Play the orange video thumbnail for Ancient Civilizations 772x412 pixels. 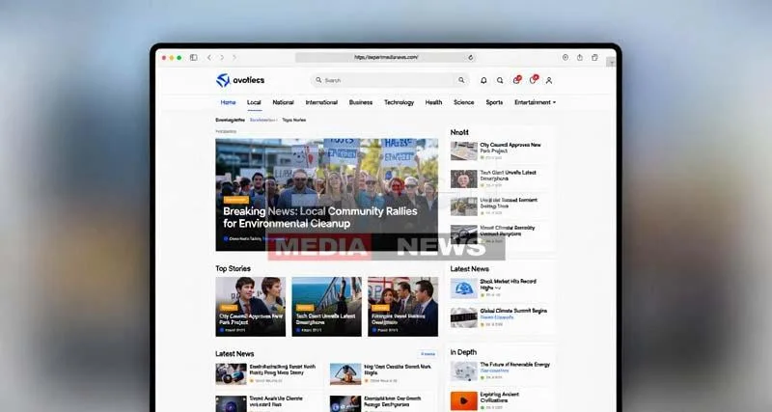click(464, 401)
